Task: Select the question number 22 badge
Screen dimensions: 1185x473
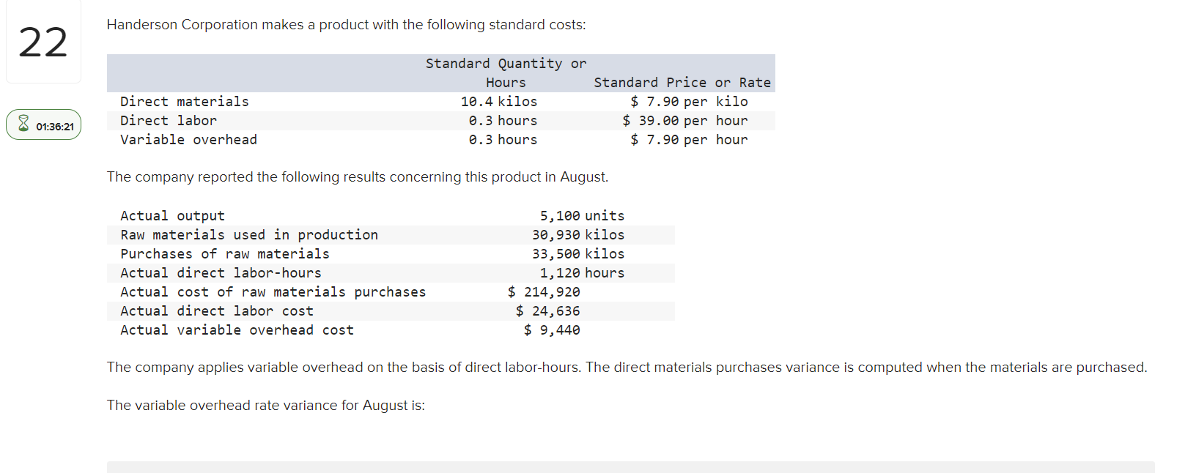Action: point(43,42)
